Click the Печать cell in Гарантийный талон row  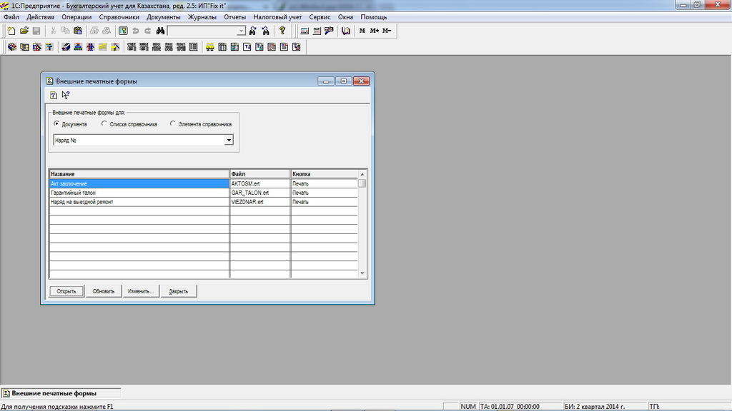pos(325,193)
